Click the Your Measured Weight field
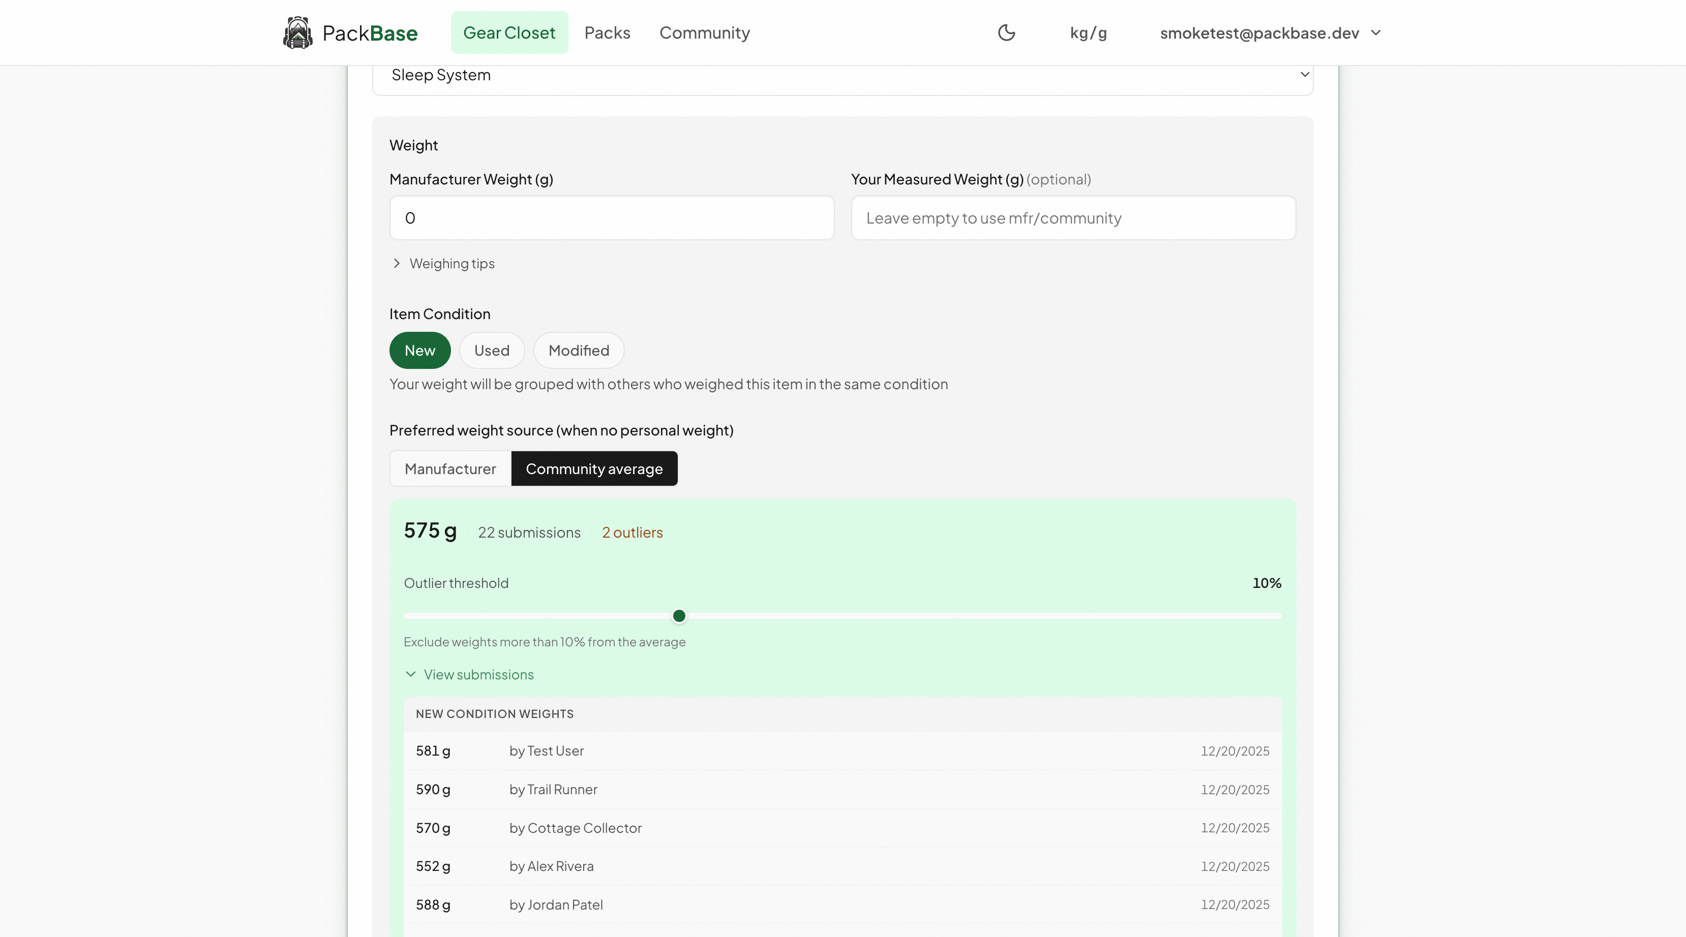This screenshot has width=1686, height=937. (1073, 218)
